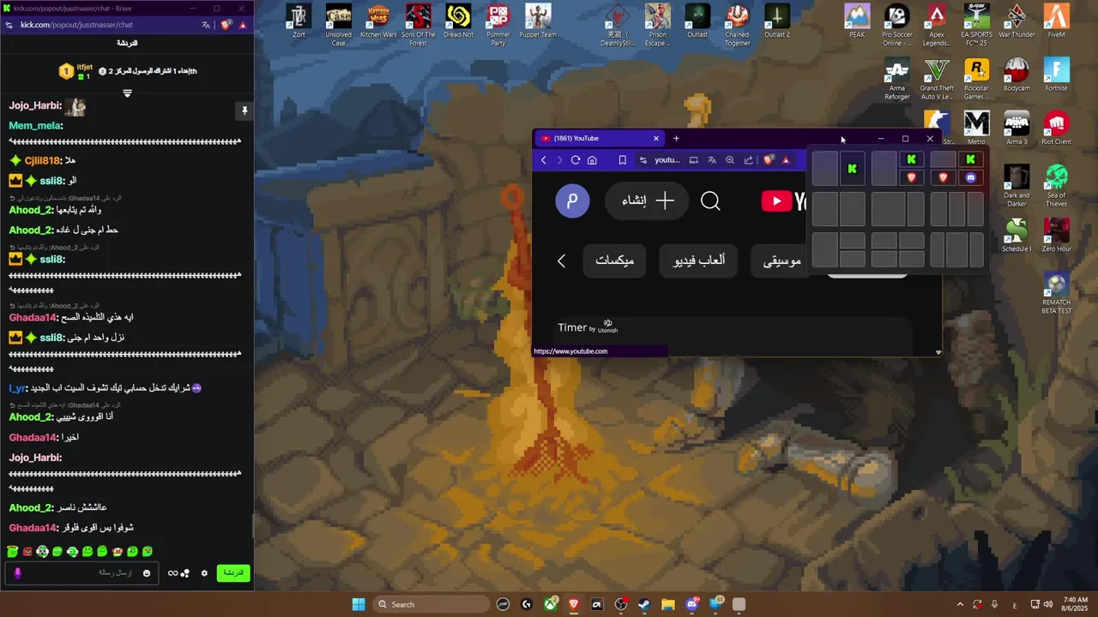Image resolution: width=1098 pixels, height=617 pixels.
Task: Open the War Thunder desktop shortcut
Action: tap(1017, 21)
